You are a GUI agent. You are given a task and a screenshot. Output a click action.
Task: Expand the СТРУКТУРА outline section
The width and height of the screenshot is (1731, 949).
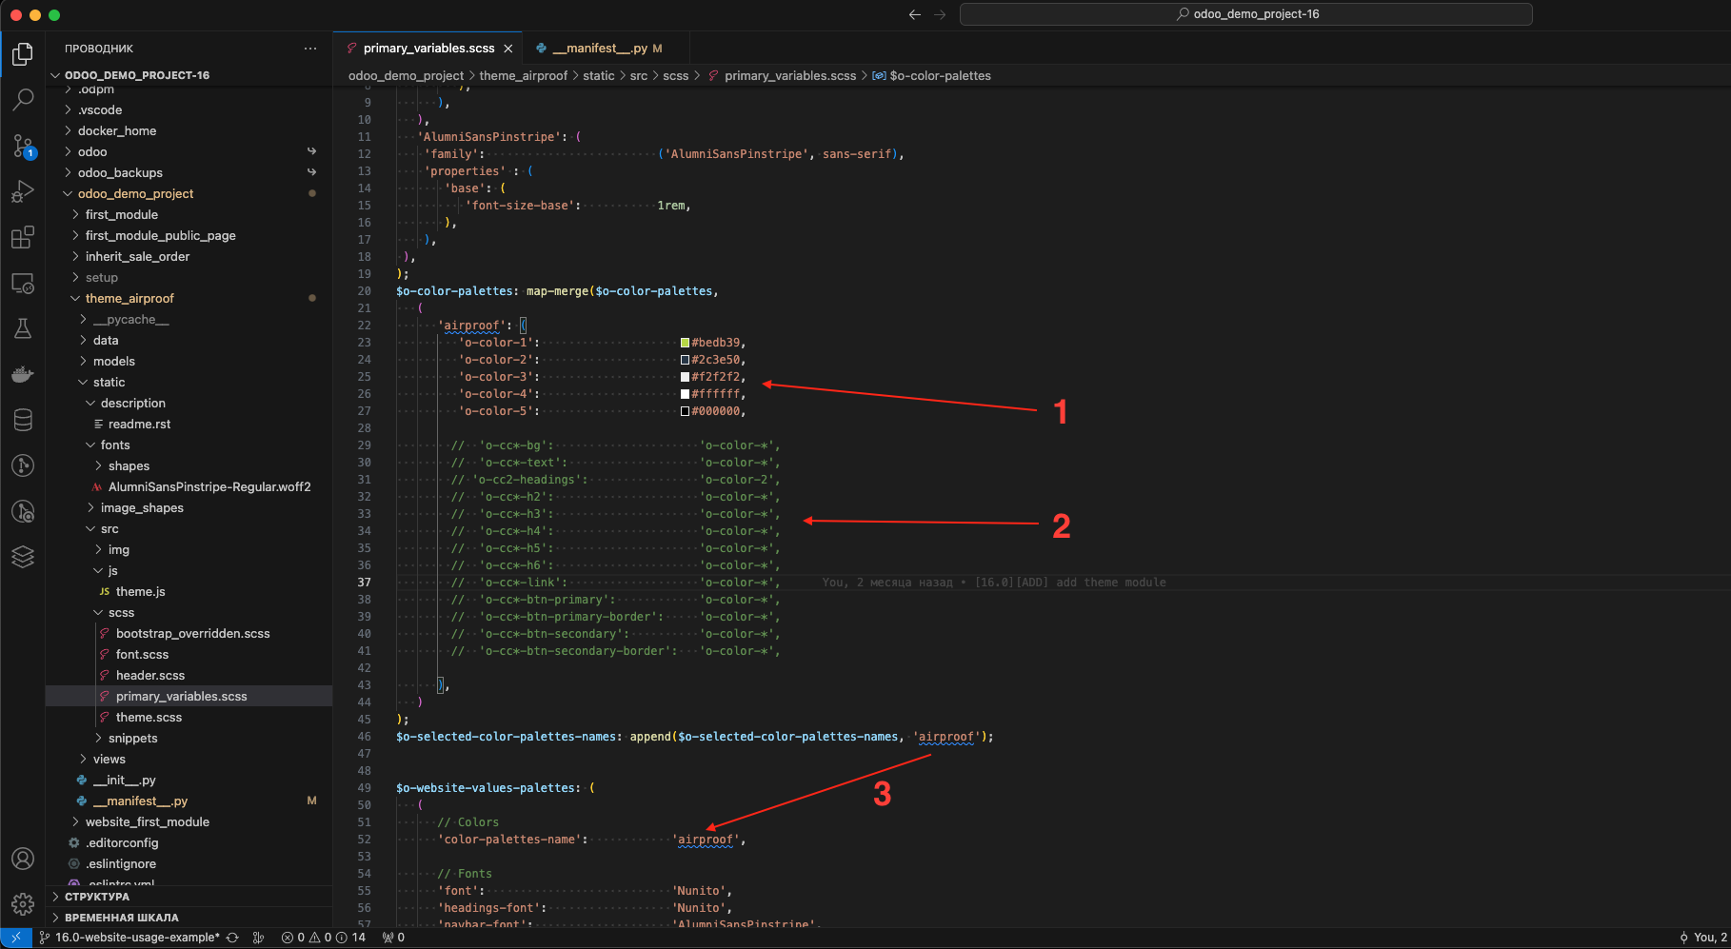click(96, 897)
